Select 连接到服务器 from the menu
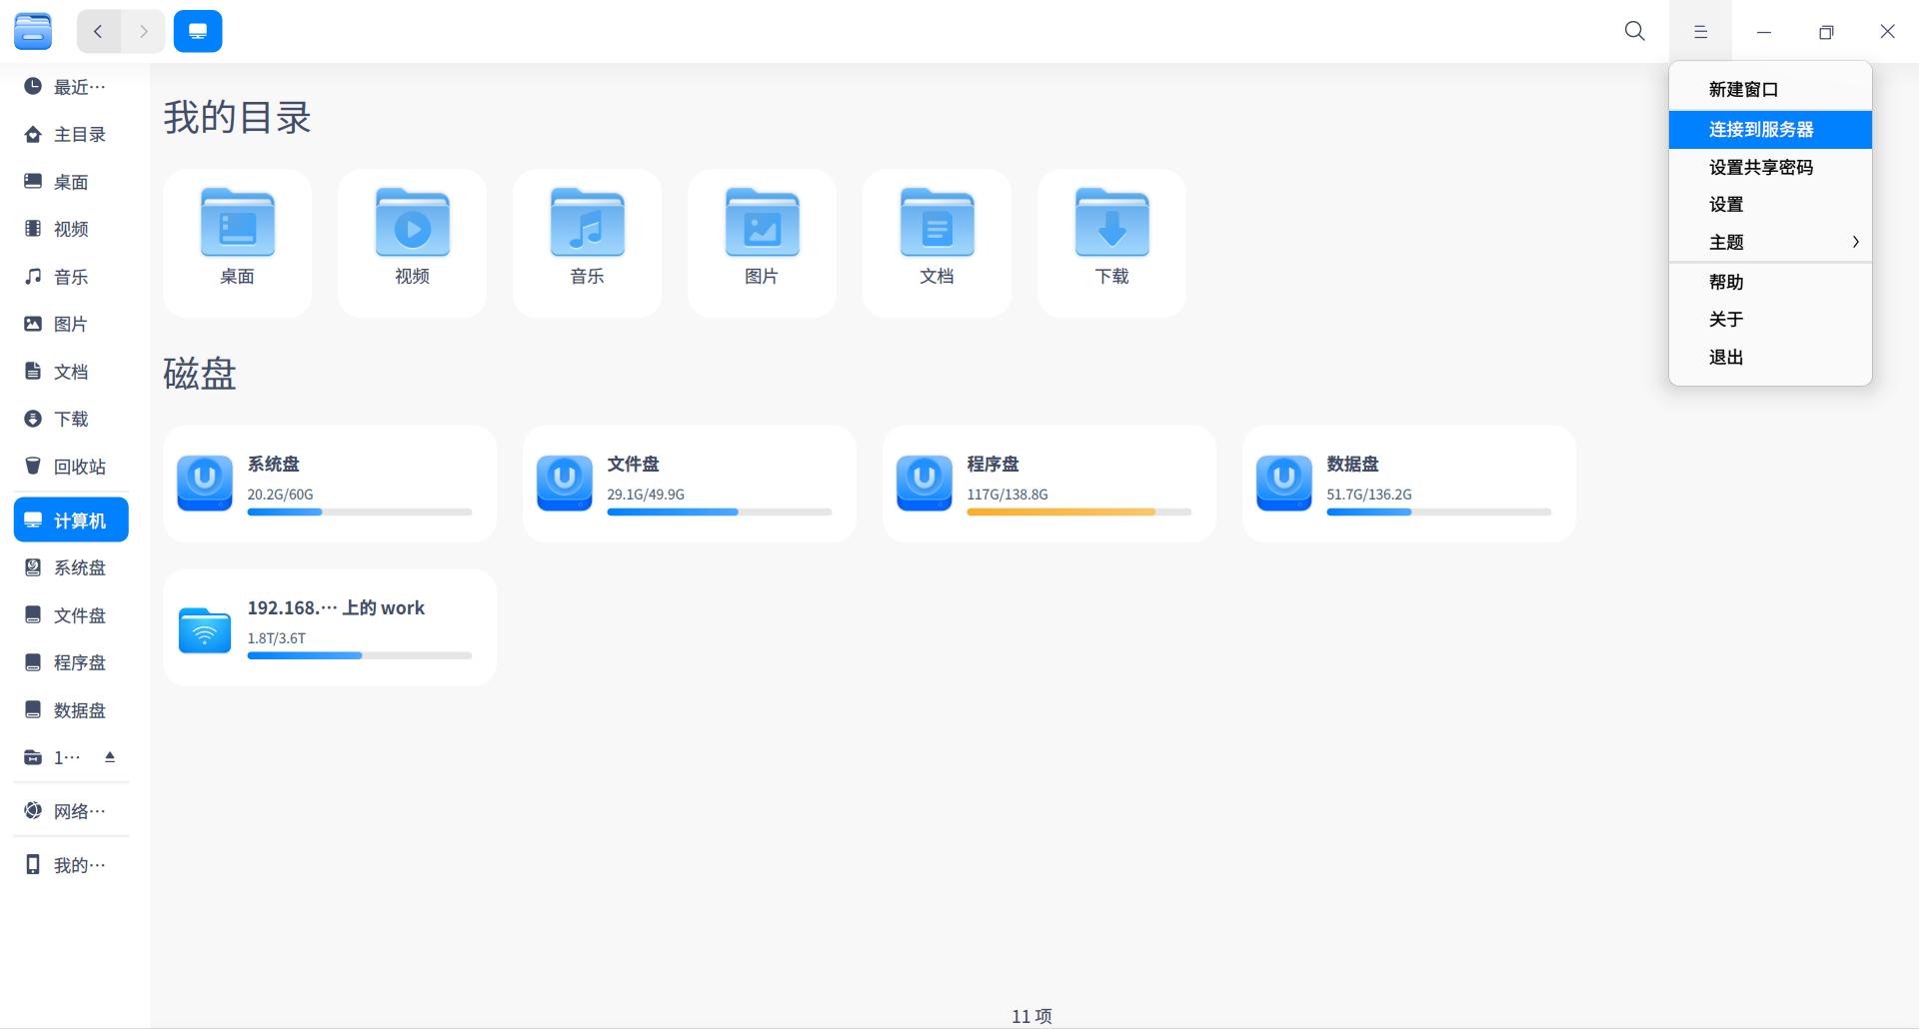The width and height of the screenshot is (1919, 1029). point(1770,129)
